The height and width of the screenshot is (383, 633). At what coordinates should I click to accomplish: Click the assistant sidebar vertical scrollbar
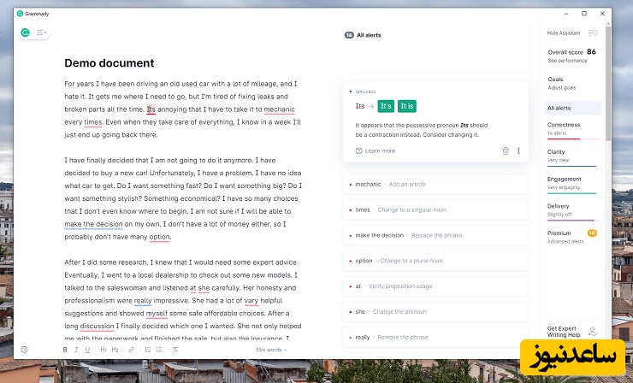coord(608,85)
